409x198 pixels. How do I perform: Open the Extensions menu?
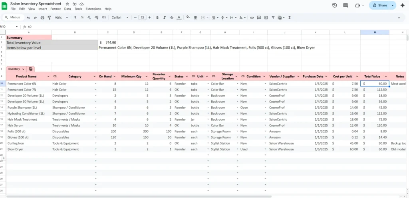click(x=93, y=9)
